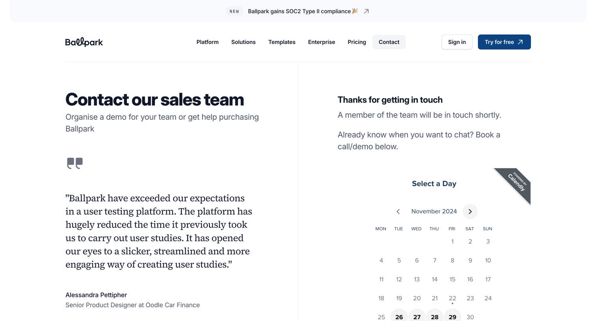Screen dimensions: 596x321
Task: Click the Ballpark logo
Action: click(84, 42)
